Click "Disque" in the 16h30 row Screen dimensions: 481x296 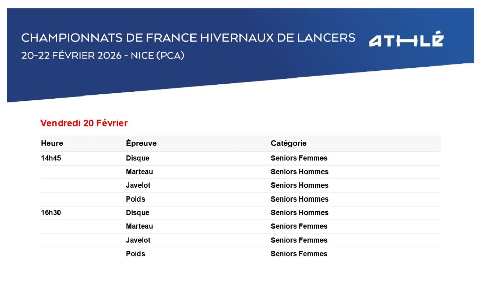click(137, 213)
